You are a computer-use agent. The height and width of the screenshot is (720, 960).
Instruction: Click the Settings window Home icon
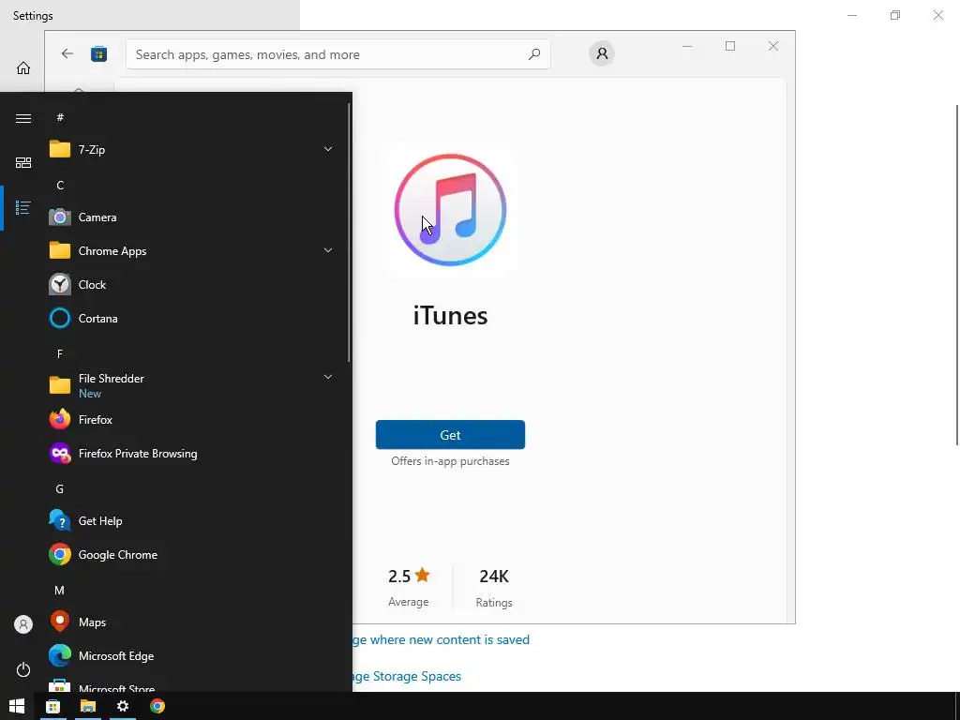23,67
